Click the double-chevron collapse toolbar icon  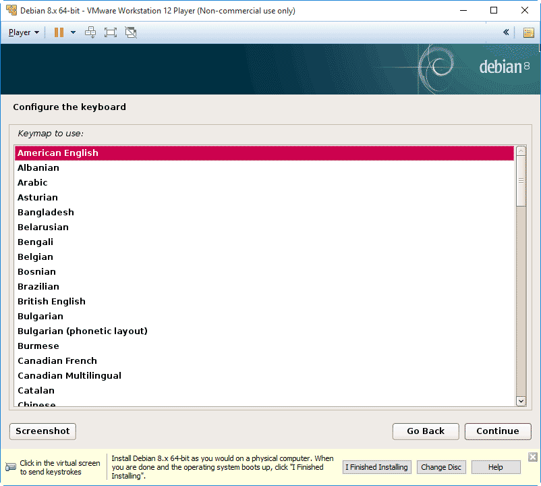coord(506,32)
